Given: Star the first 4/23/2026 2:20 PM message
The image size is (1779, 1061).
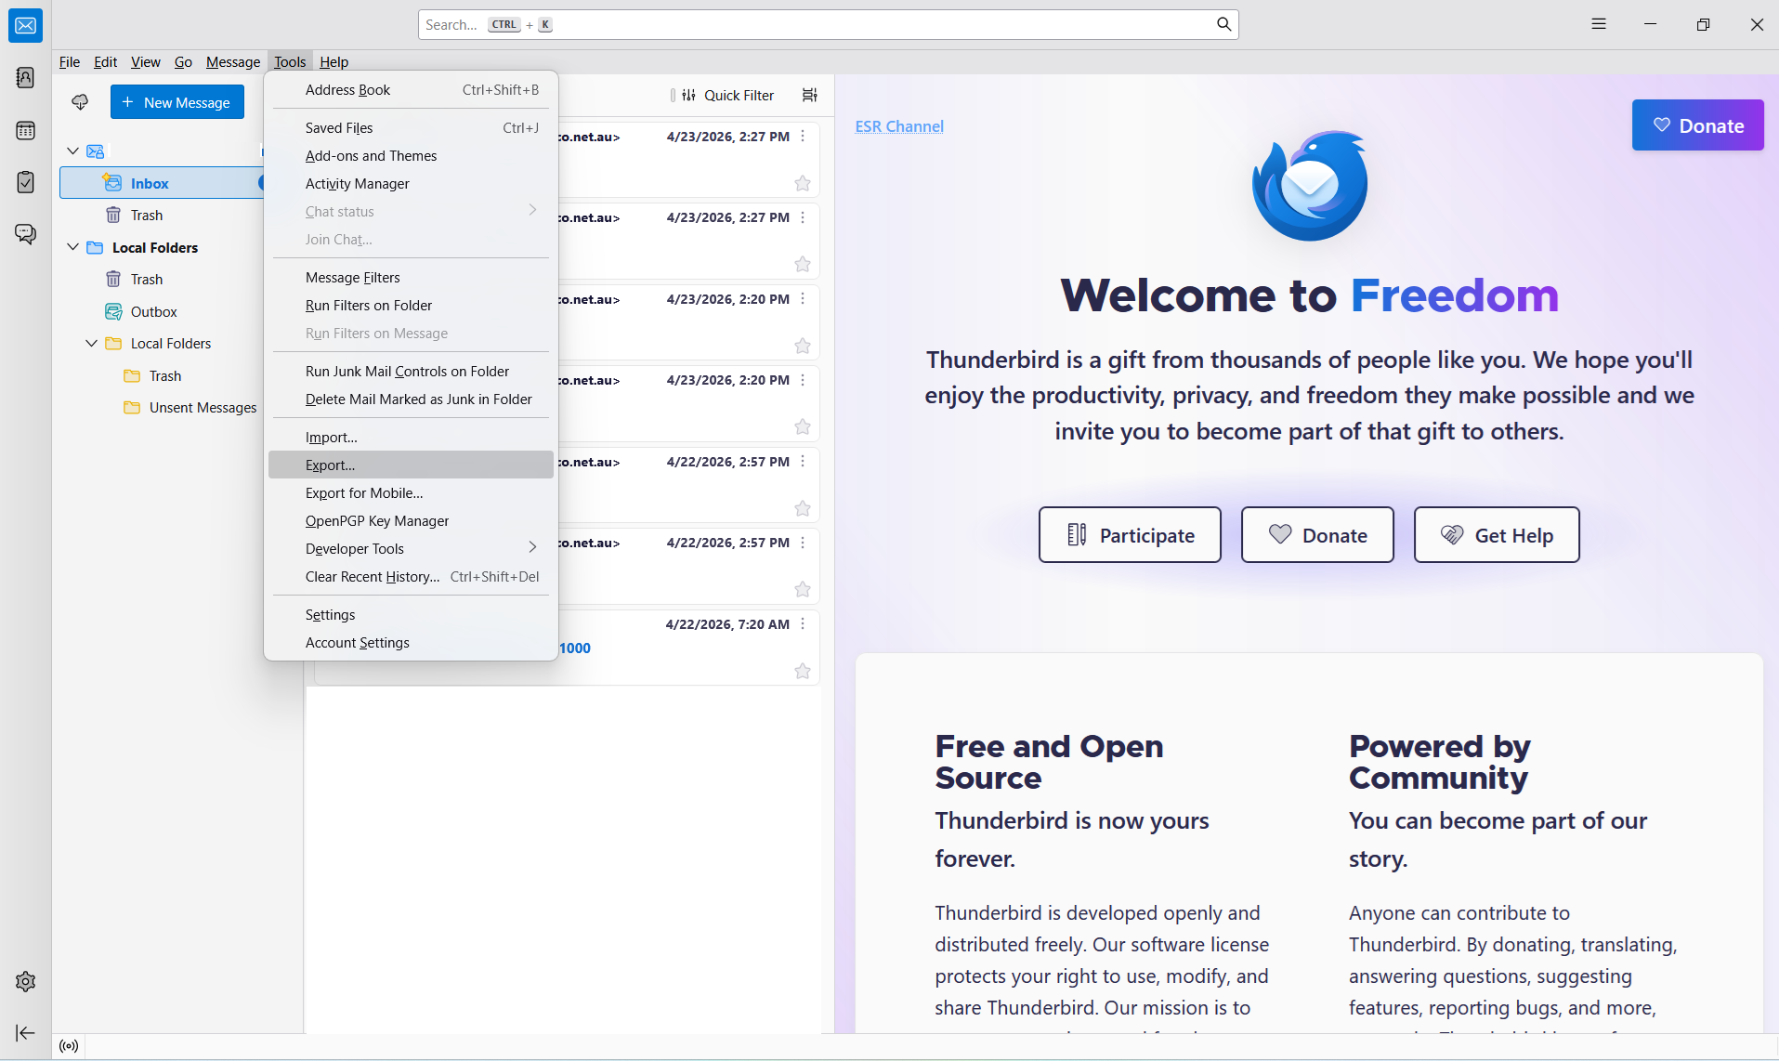Looking at the screenshot, I should (x=803, y=347).
